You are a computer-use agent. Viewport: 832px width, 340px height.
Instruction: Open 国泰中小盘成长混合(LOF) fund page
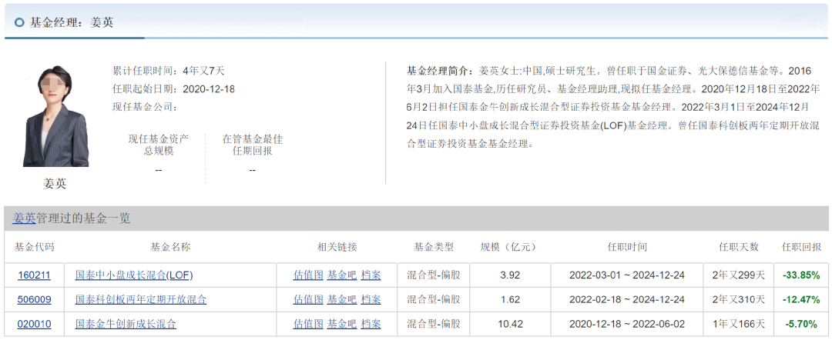[134, 275]
